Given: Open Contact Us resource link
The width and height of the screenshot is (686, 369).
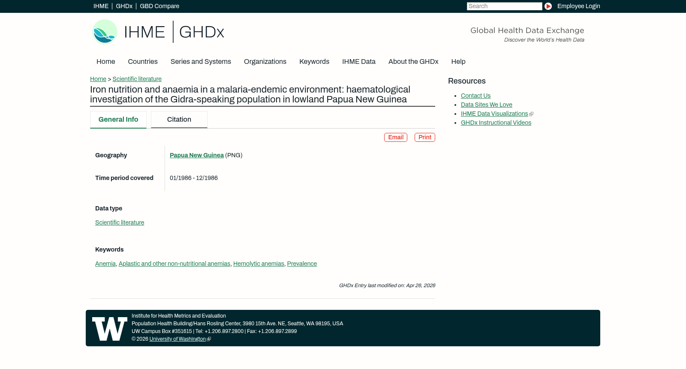Looking at the screenshot, I should pyautogui.click(x=475, y=96).
